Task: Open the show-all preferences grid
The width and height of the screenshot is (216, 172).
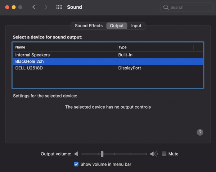Action: (x=59, y=7)
